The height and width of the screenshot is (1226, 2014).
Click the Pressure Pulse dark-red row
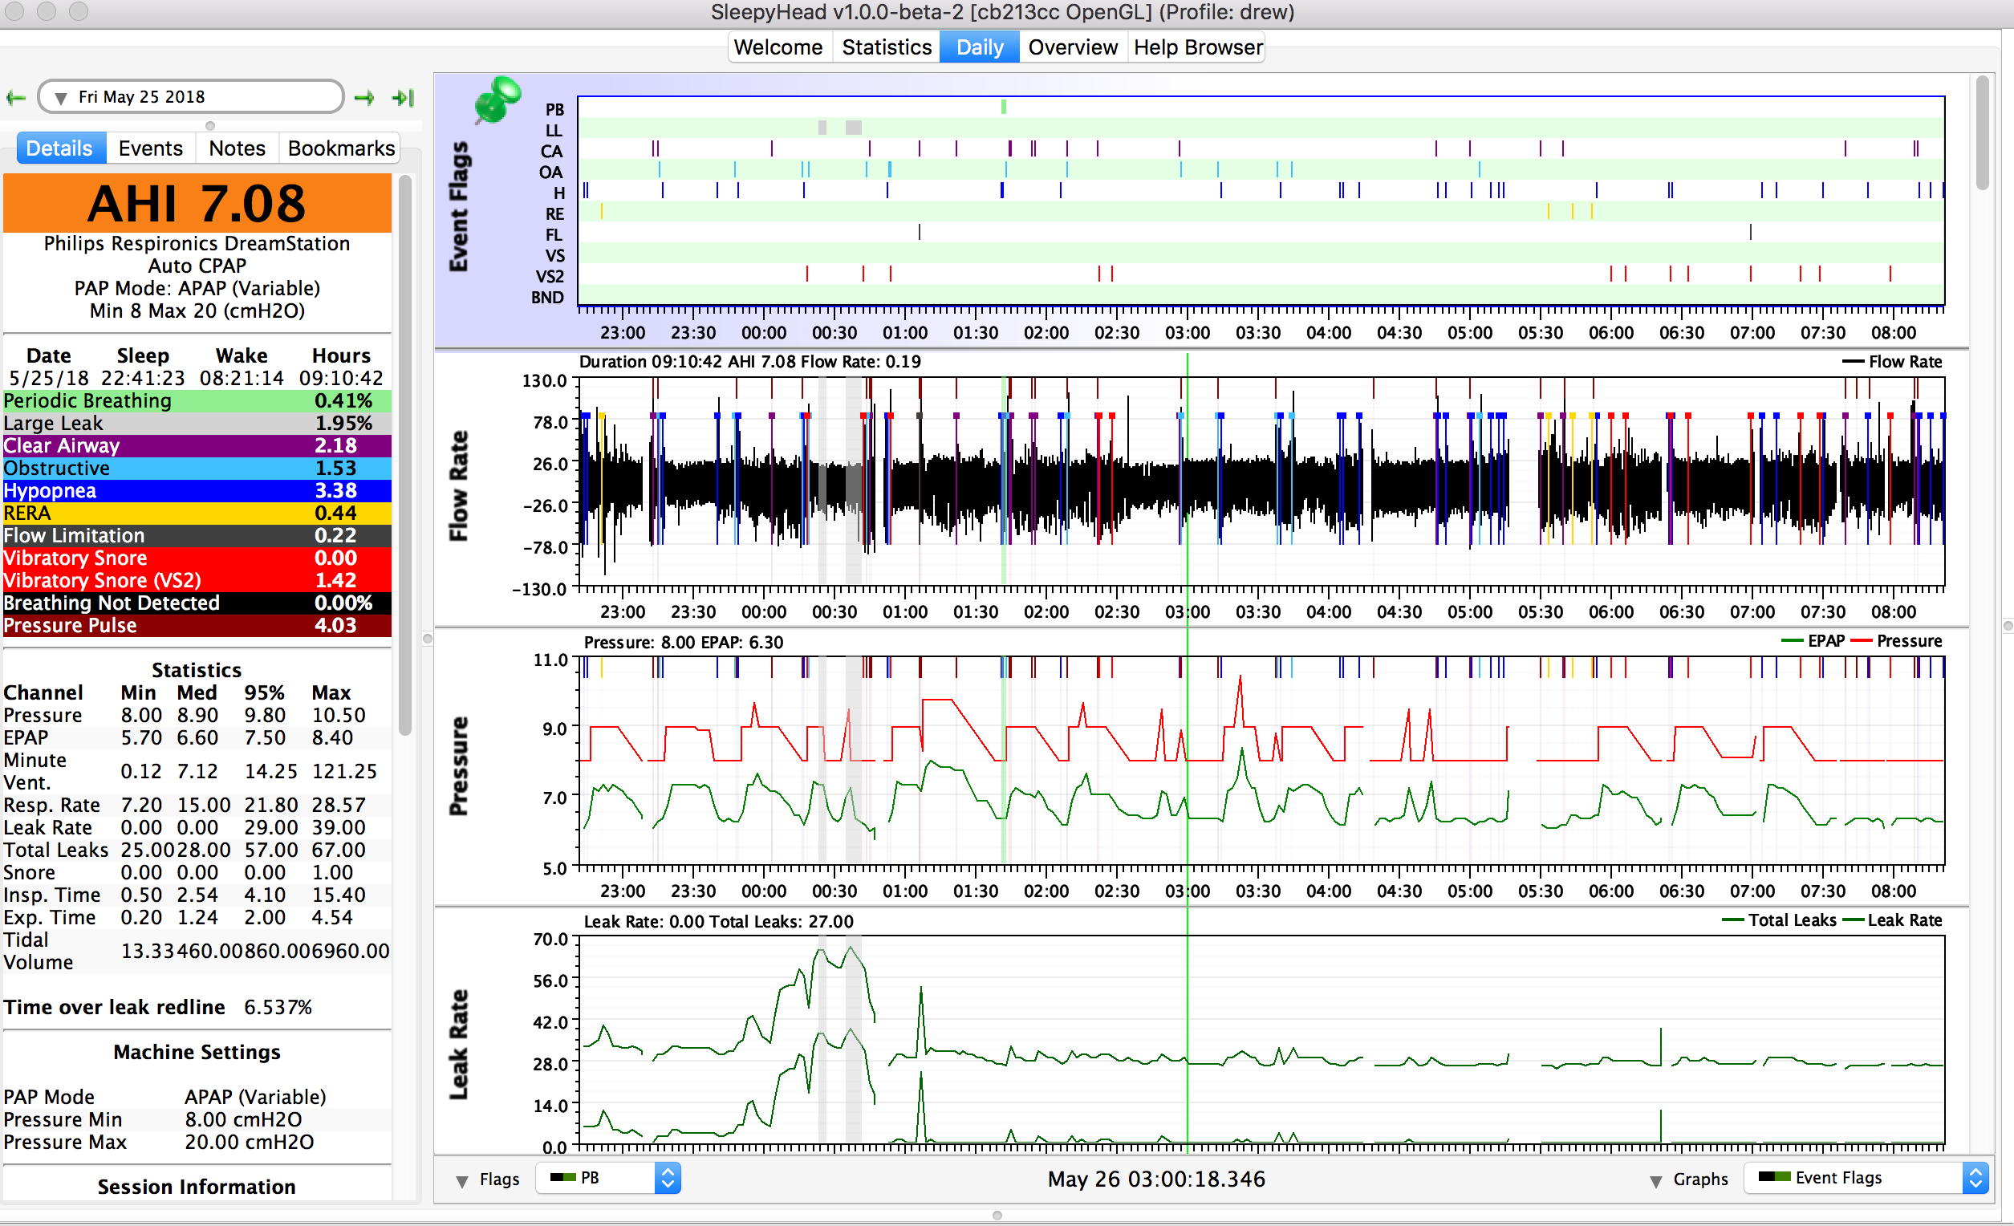point(197,625)
